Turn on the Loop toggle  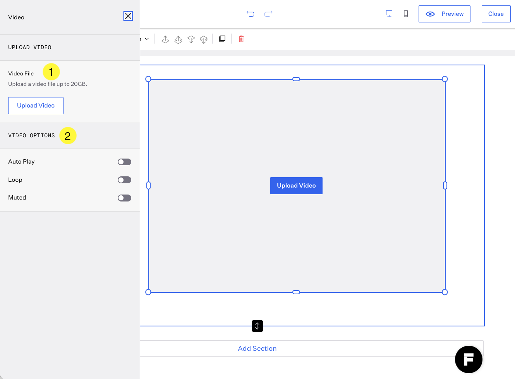(124, 180)
